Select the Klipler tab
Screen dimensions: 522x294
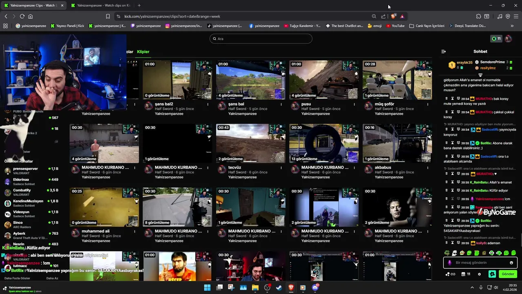pos(143,52)
